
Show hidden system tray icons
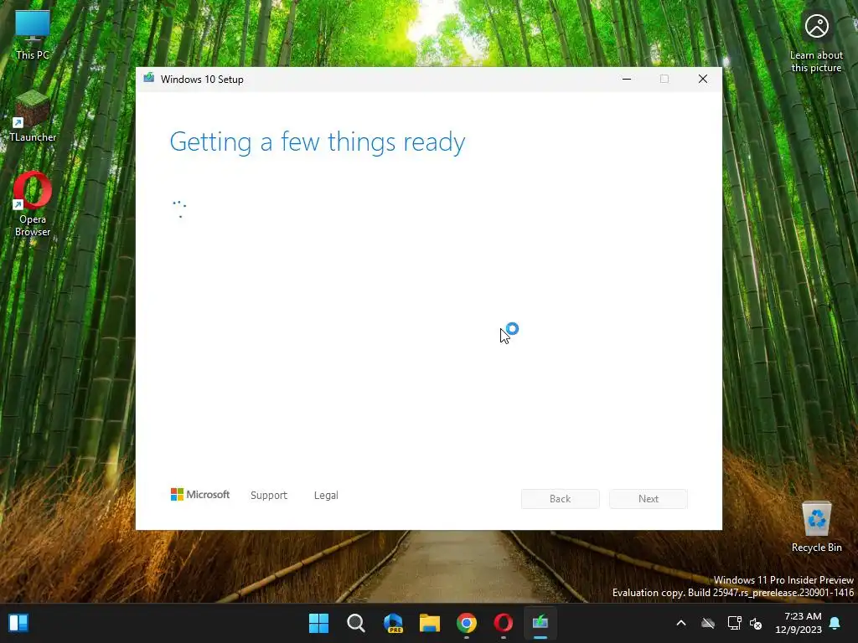(x=681, y=623)
